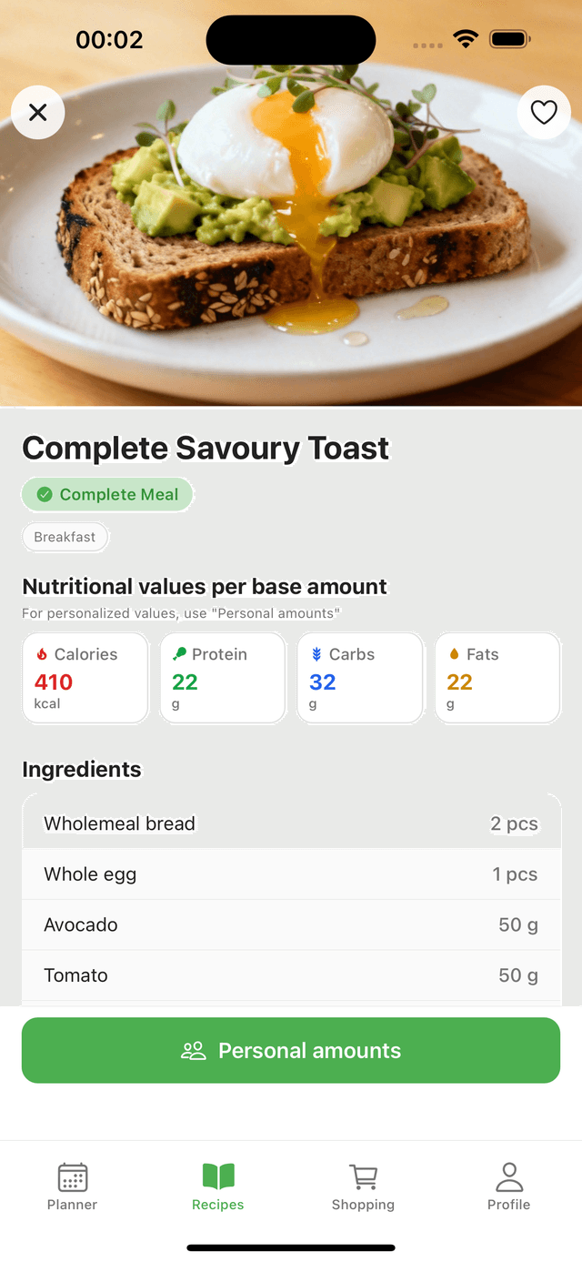
Task: Tap the Calories flame icon
Action: (x=42, y=654)
